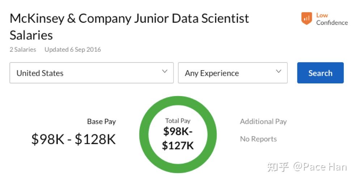Open the United States location dropdown
The image size is (356, 181).
(92, 73)
